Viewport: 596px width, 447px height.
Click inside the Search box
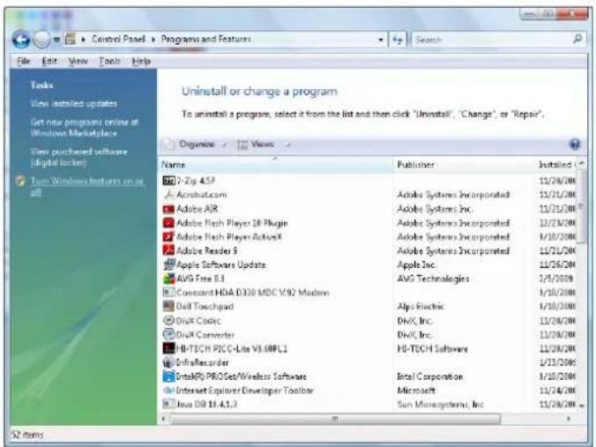493,39
